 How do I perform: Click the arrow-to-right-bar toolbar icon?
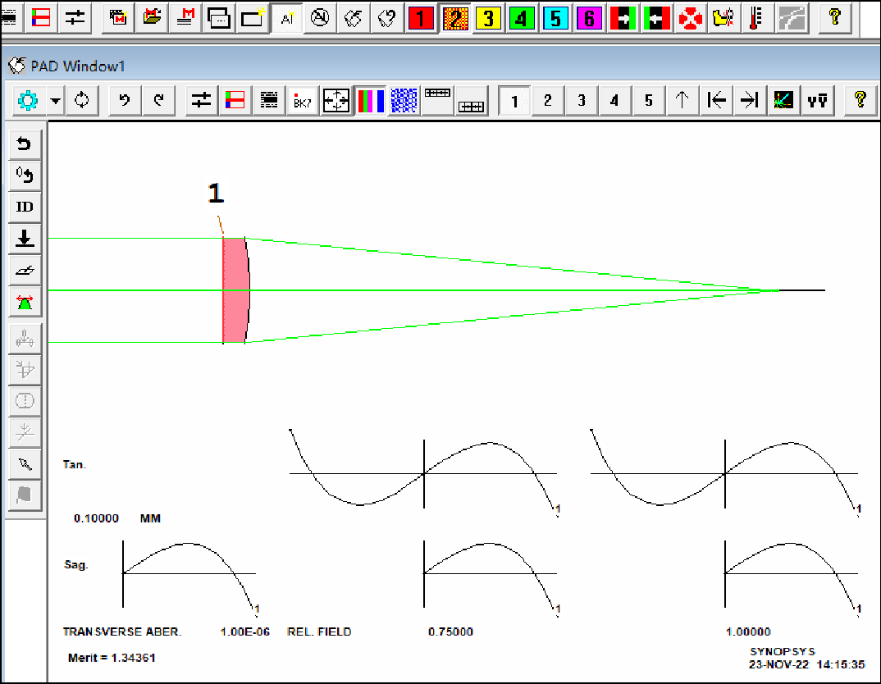(x=749, y=101)
